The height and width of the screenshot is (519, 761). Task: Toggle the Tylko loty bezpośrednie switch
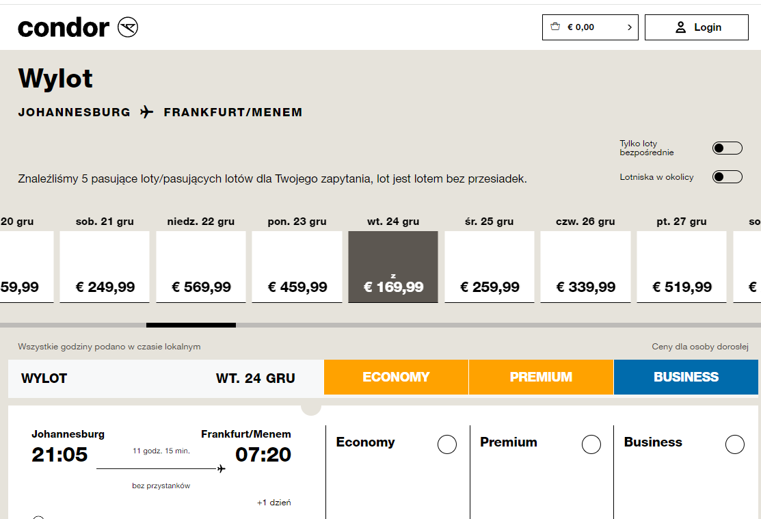(727, 148)
